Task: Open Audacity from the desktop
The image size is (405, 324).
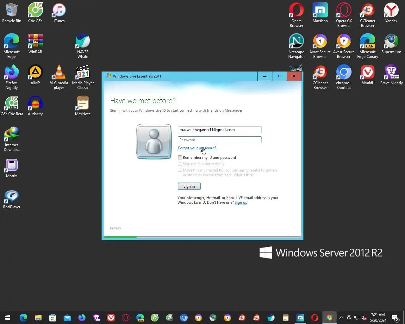Action: (35, 106)
